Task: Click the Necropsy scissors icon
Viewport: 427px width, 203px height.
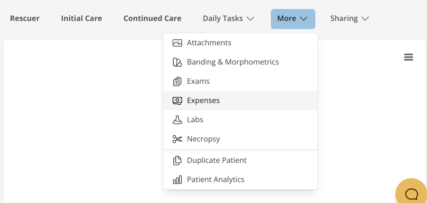Action: click(x=177, y=139)
